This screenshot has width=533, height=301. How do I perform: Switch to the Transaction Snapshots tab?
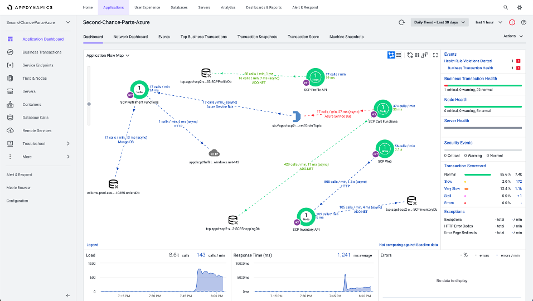258,37
